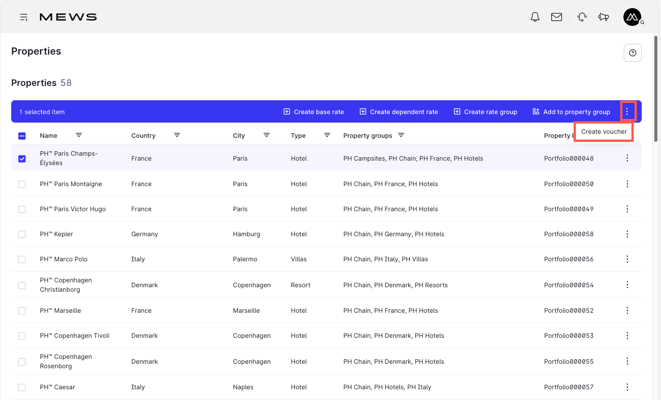Click the Germany country cell
Screen dimensions: 661x400
pyautogui.click(x=145, y=234)
